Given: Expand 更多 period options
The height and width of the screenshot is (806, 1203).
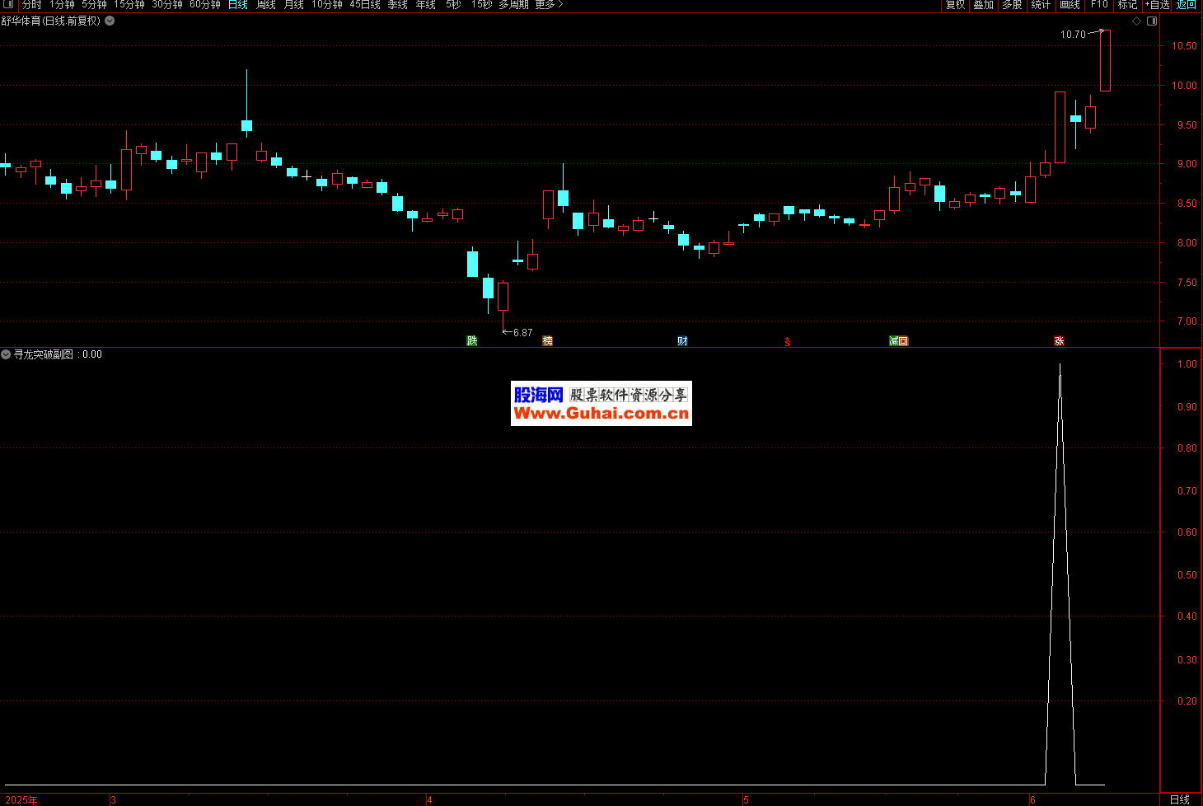Looking at the screenshot, I should pyautogui.click(x=549, y=4).
